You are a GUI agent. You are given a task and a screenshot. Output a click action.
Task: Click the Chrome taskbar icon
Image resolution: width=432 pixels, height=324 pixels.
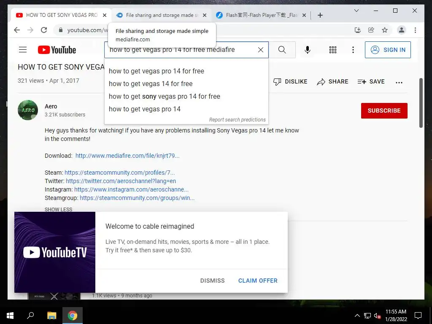[x=73, y=316]
